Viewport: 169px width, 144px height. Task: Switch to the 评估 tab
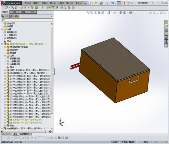[x=32, y=12]
